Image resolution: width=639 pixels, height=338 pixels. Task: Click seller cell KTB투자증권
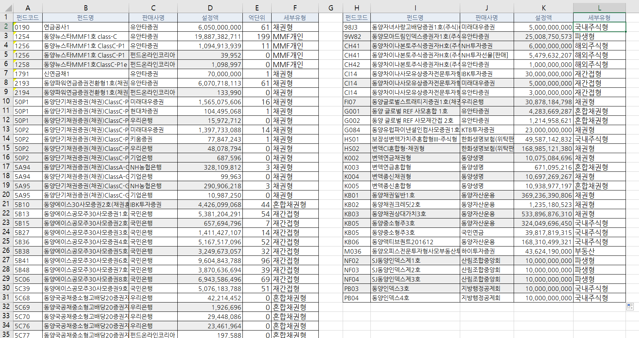487,130
